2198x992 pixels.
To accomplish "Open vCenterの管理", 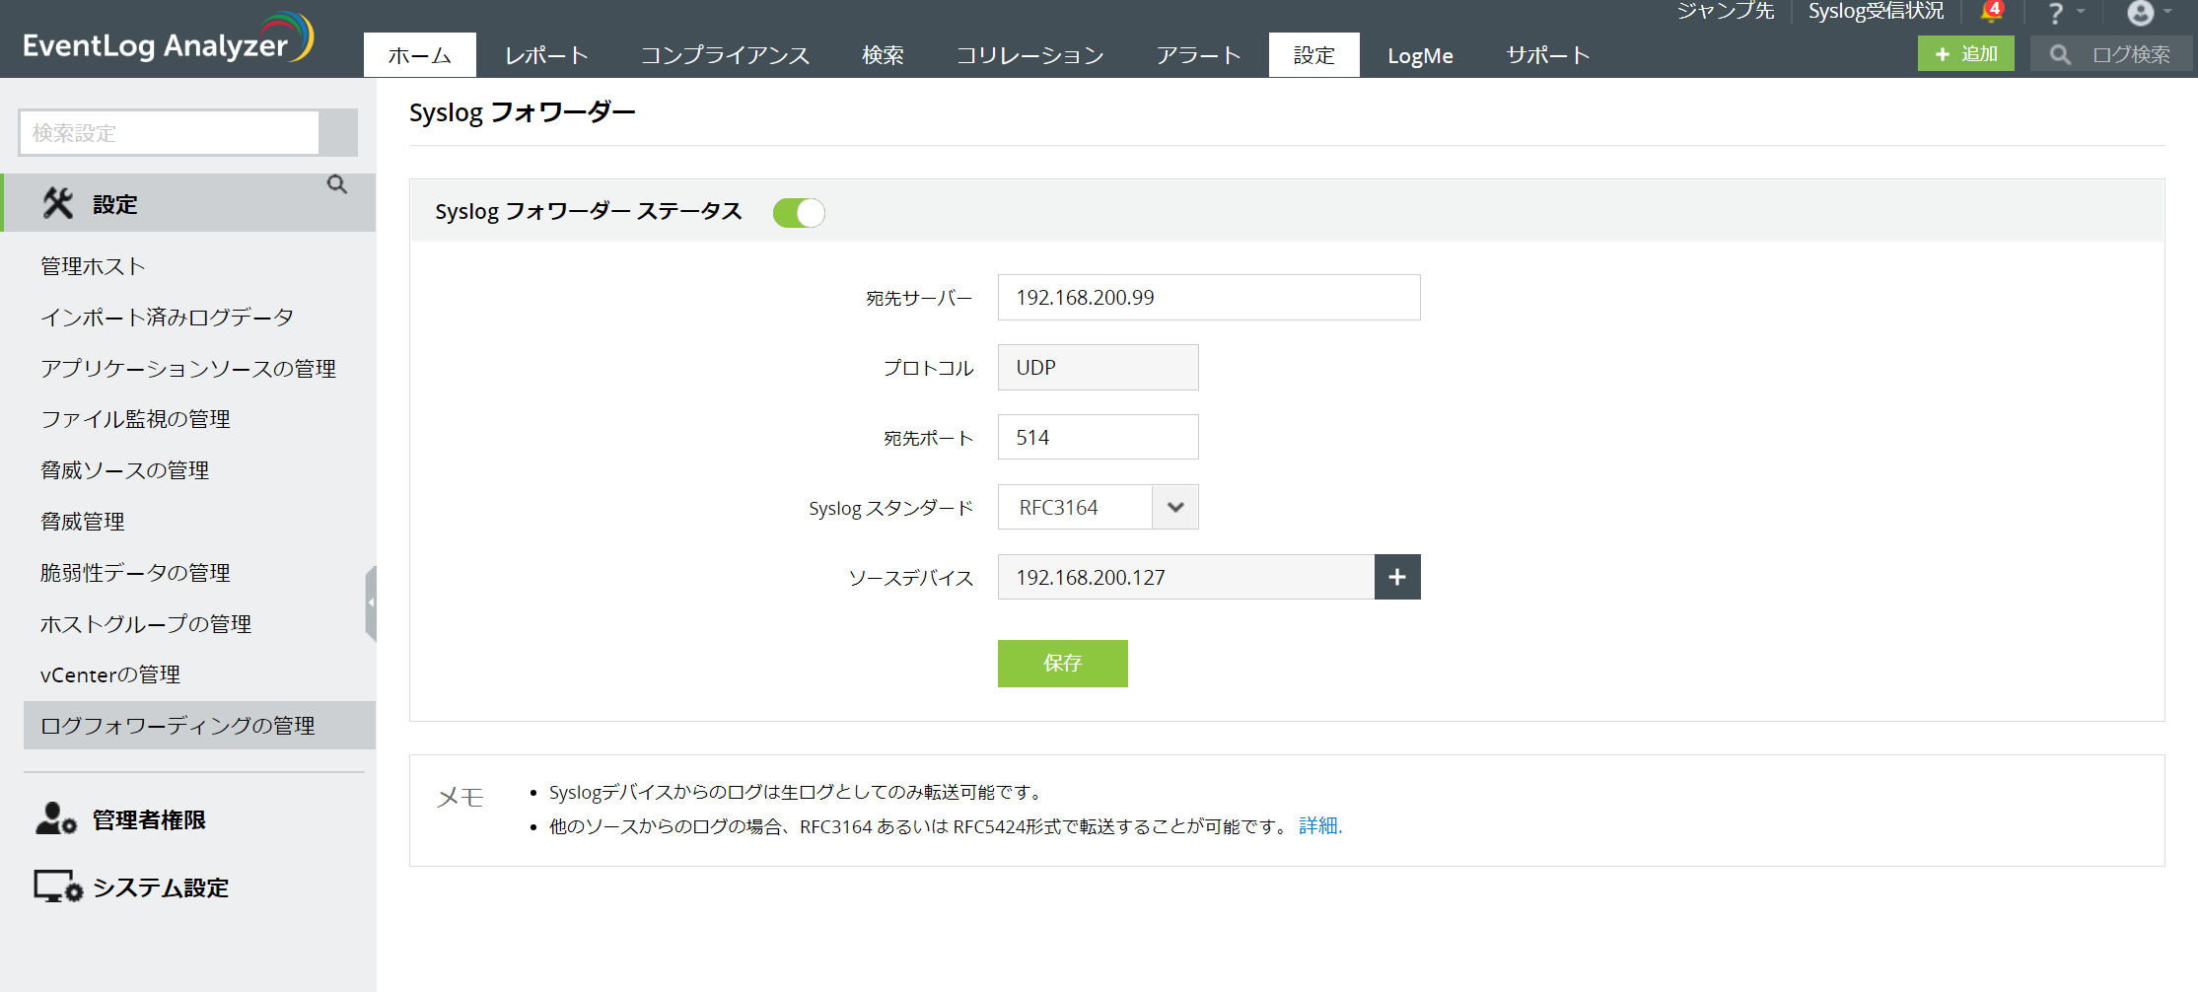I will click(x=110, y=674).
